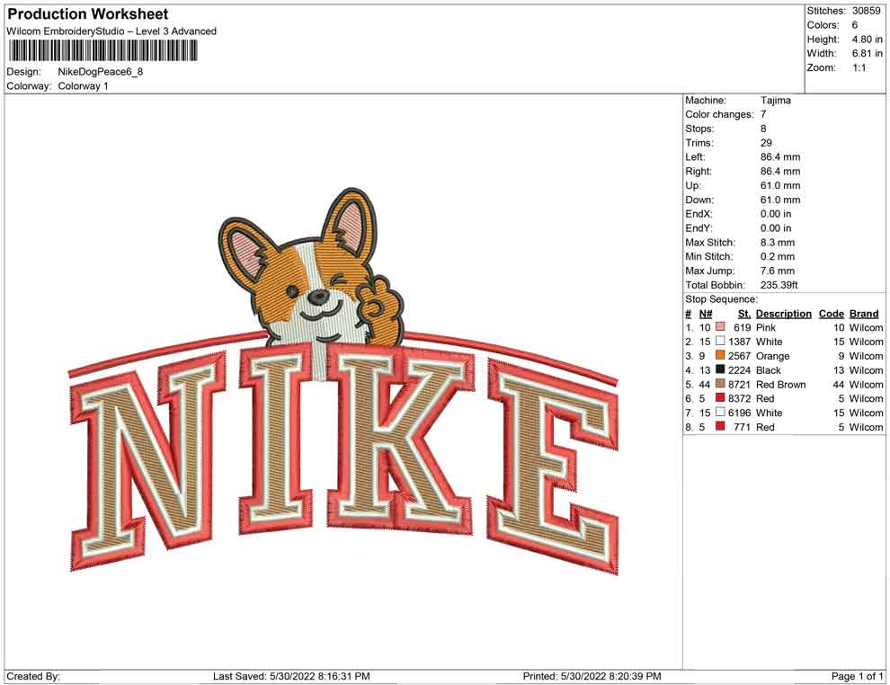Click the Stitches value 30859
The height and width of the screenshot is (685, 890).
point(866,11)
